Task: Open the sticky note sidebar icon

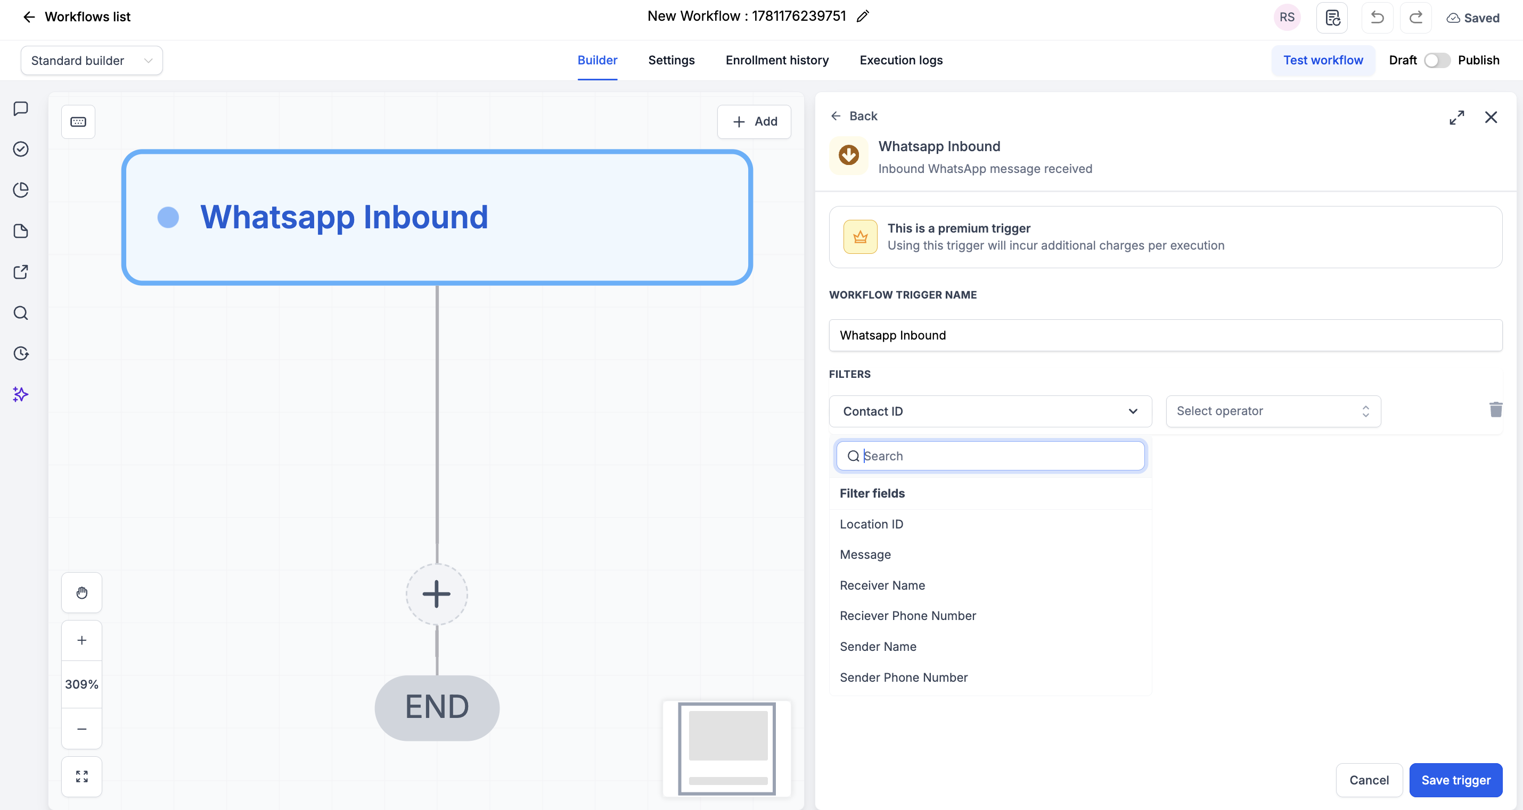Action: 21,231
